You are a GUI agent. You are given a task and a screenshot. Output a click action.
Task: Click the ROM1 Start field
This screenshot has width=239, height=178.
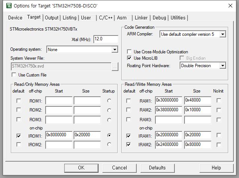click(59, 100)
